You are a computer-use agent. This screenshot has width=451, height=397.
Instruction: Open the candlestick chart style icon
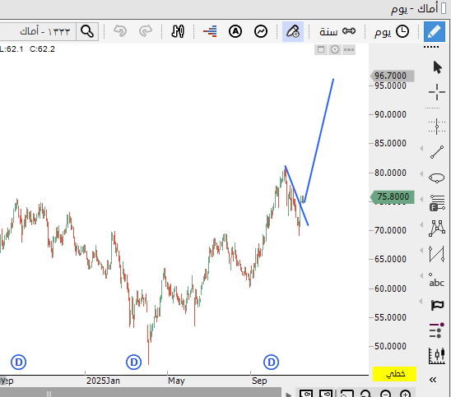(x=178, y=31)
